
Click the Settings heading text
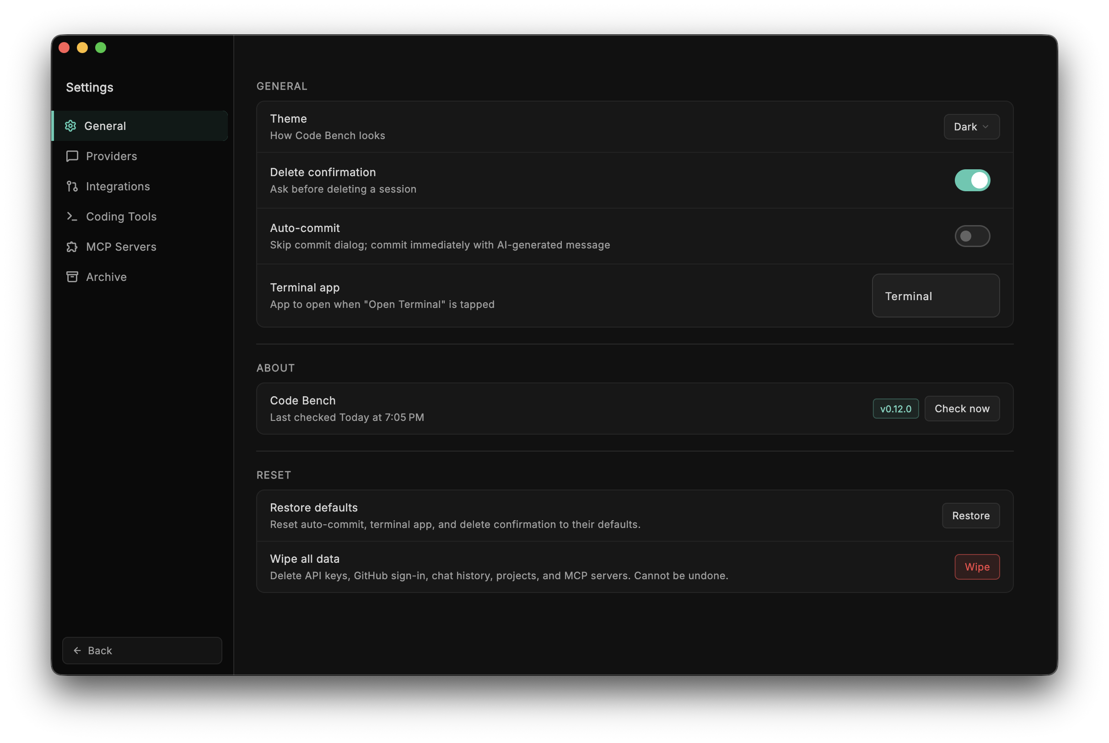click(90, 87)
